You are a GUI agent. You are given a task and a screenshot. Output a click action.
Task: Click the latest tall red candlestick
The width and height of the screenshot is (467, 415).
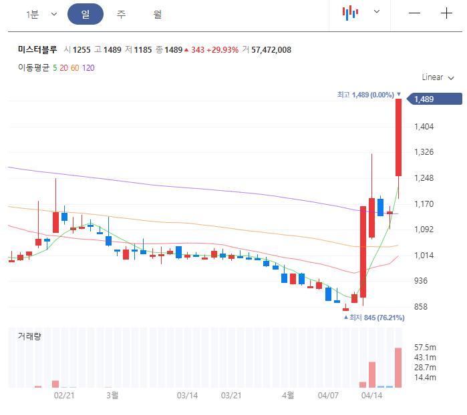(x=398, y=137)
